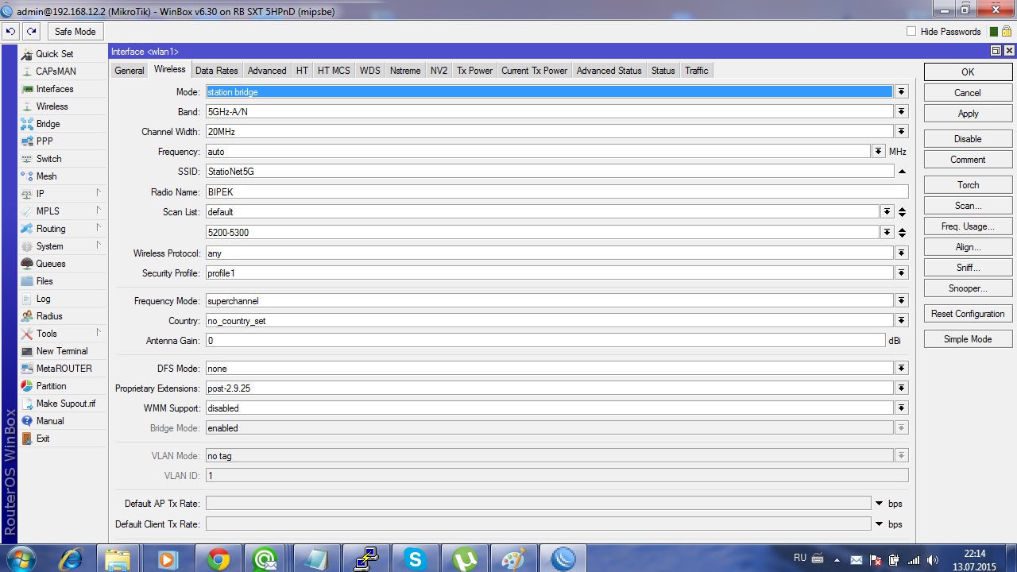The height and width of the screenshot is (572, 1017).
Task: Switch to the HT MCS tab
Action: pos(334,71)
